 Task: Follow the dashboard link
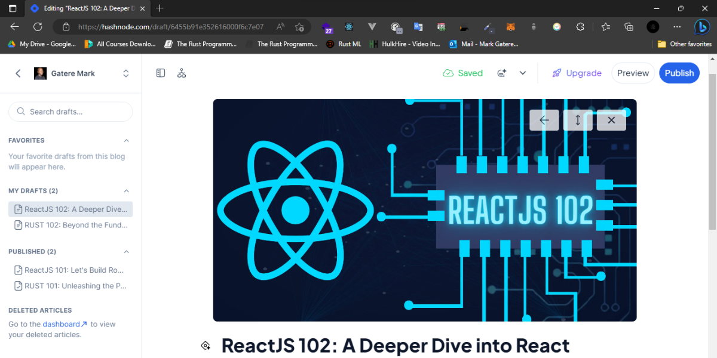click(x=65, y=324)
